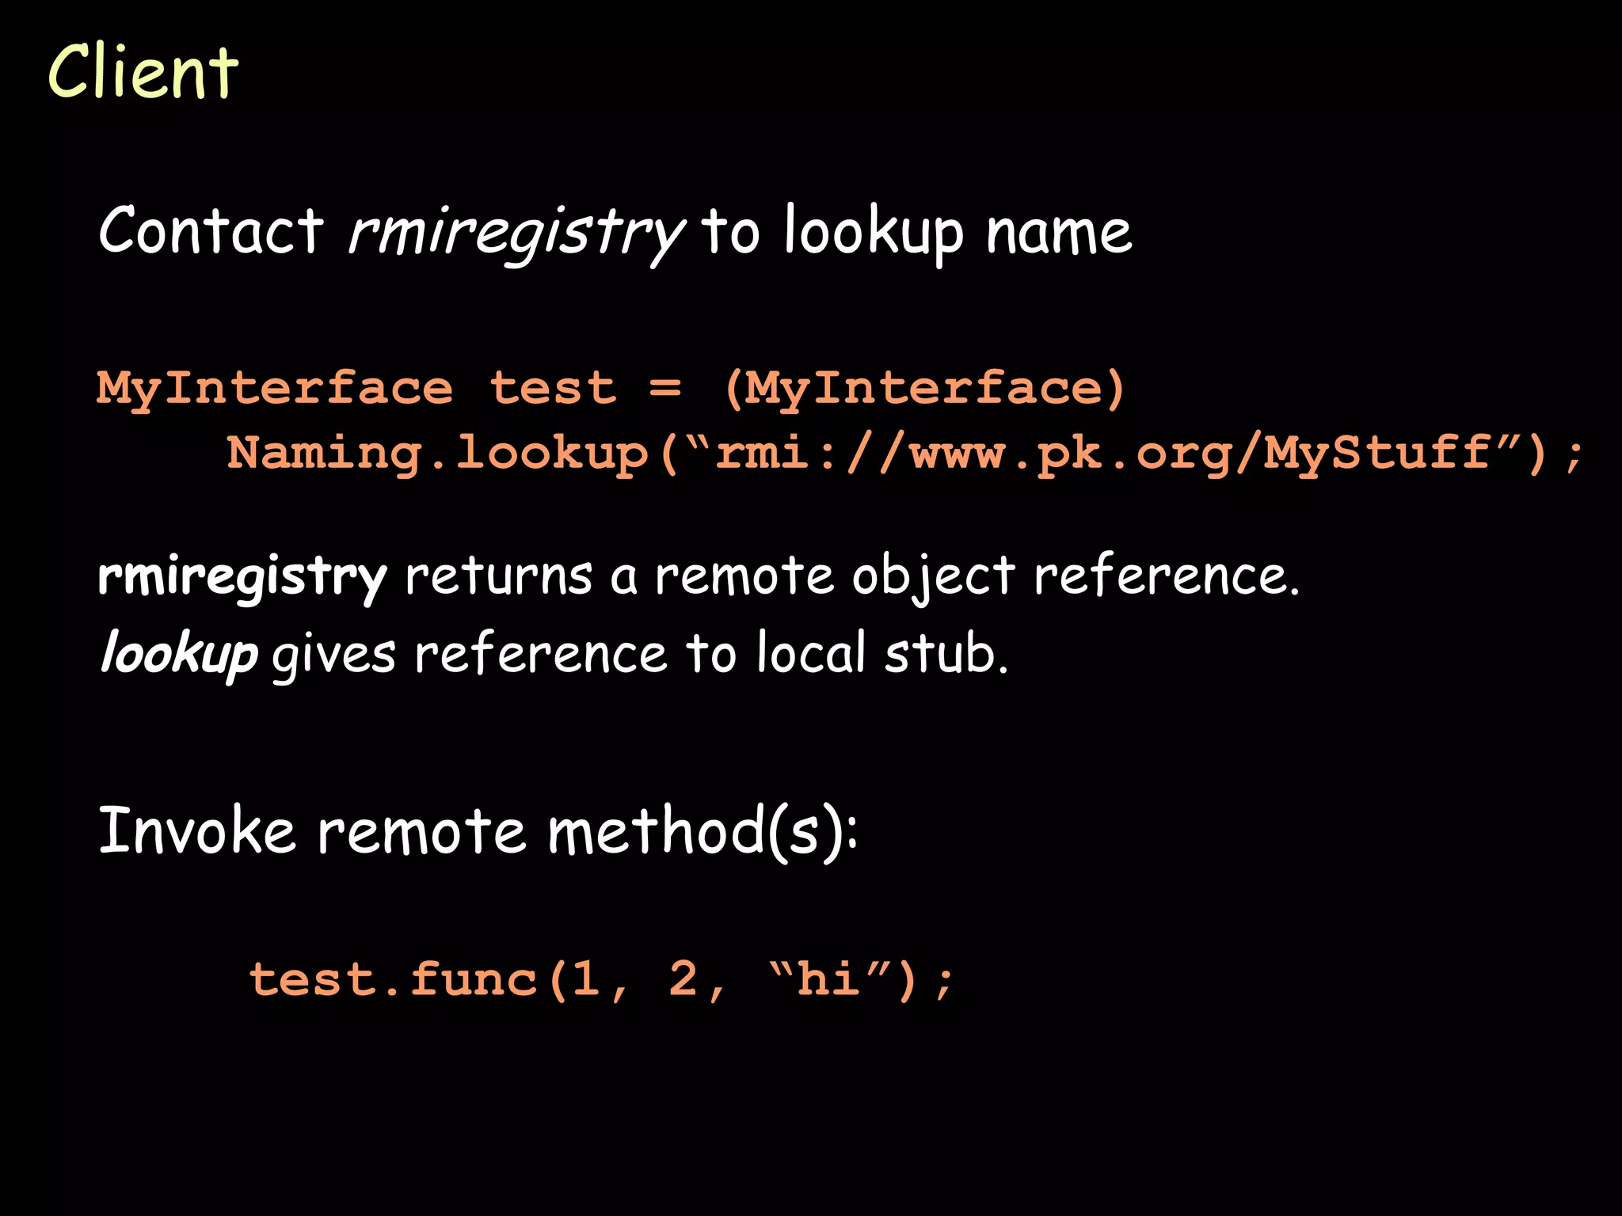Click the word 'Invoke'
Screen dimensions: 1622x1216
[x=196, y=831]
